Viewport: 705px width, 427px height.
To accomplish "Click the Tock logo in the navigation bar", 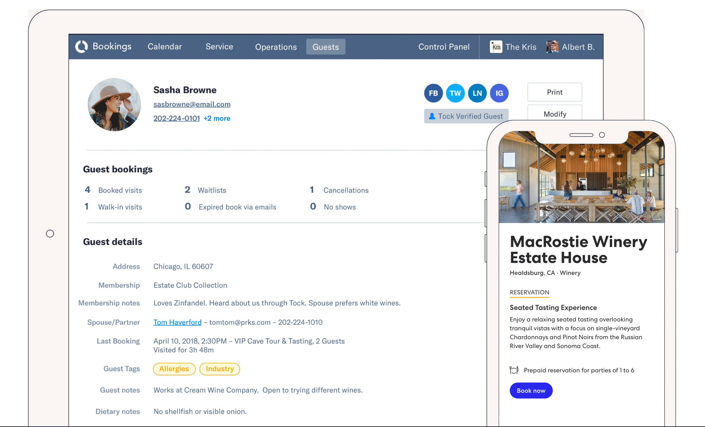I will (x=82, y=46).
